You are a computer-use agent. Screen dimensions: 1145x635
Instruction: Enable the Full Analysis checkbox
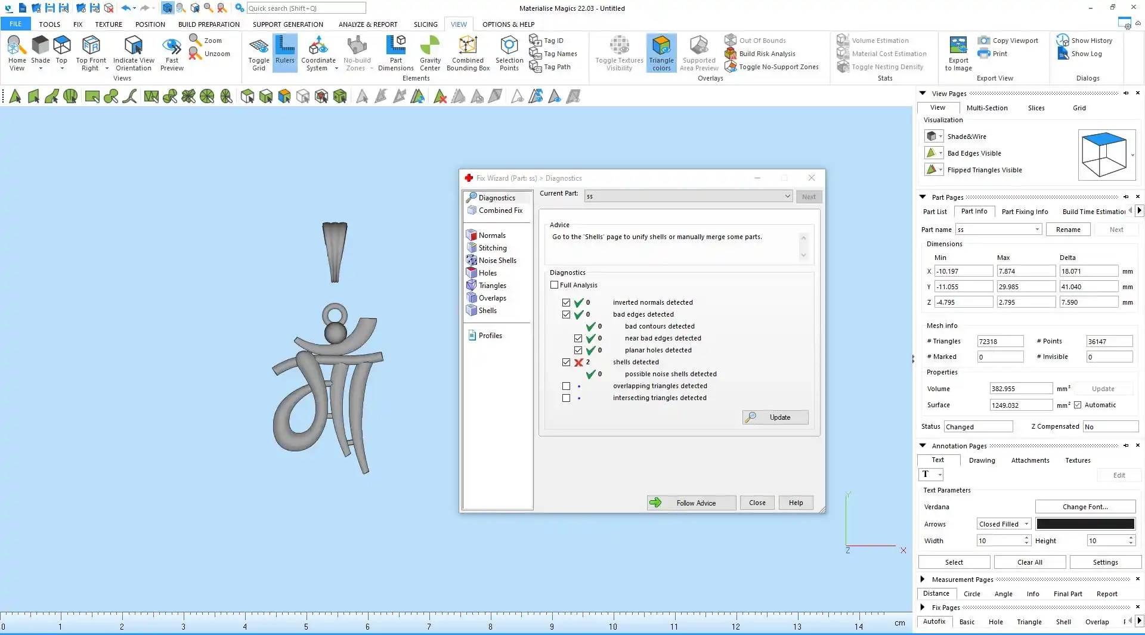click(555, 285)
